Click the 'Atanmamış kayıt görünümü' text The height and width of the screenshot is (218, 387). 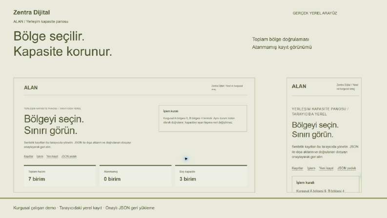point(282,47)
